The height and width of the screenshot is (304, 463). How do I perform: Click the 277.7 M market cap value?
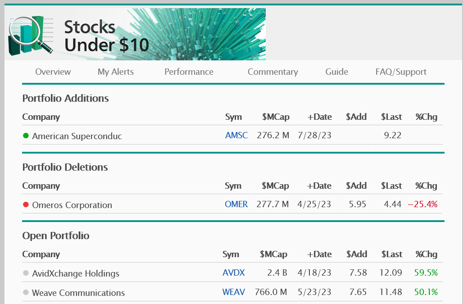coord(272,204)
